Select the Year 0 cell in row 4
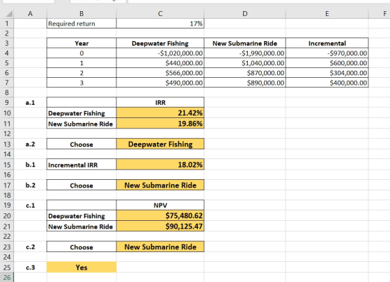 click(x=81, y=53)
